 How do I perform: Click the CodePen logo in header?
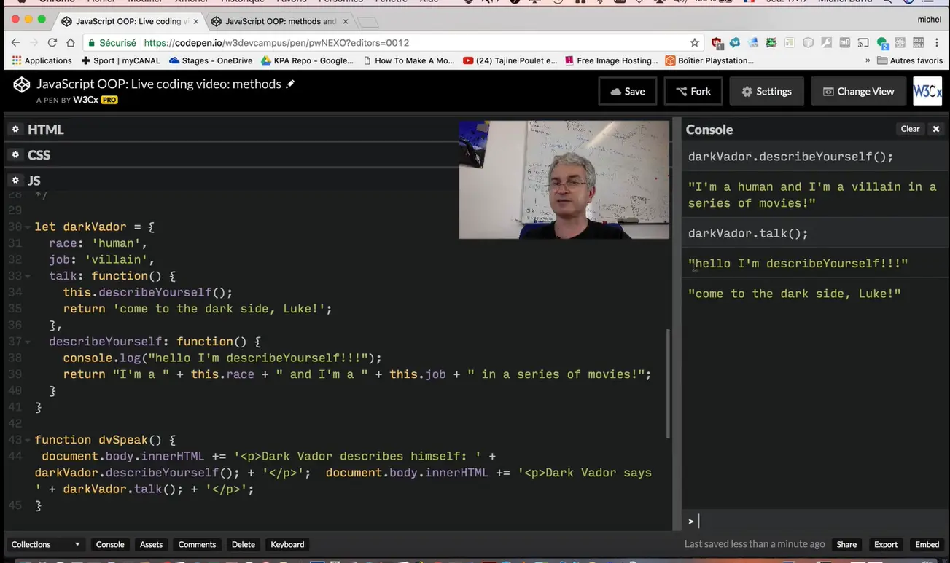pyautogui.click(x=22, y=85)
